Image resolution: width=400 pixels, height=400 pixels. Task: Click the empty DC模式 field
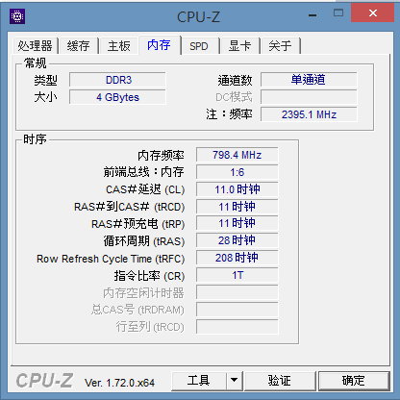309,97
